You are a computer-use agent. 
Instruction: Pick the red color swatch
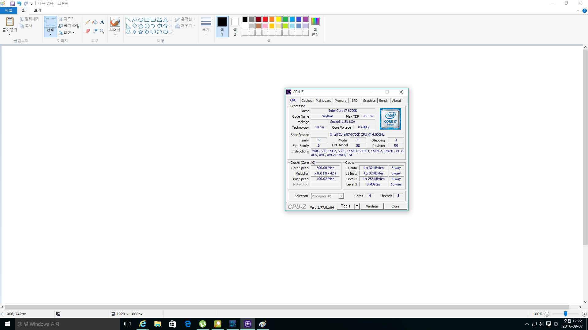(x=265, y=20)
